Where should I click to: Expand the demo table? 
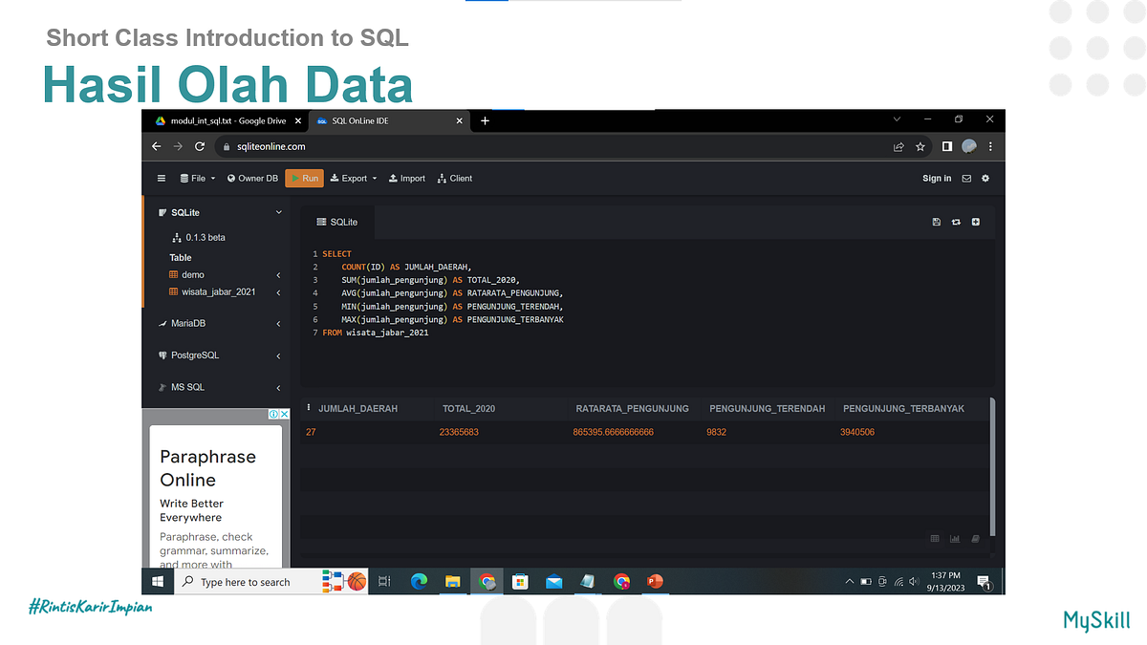277,274
